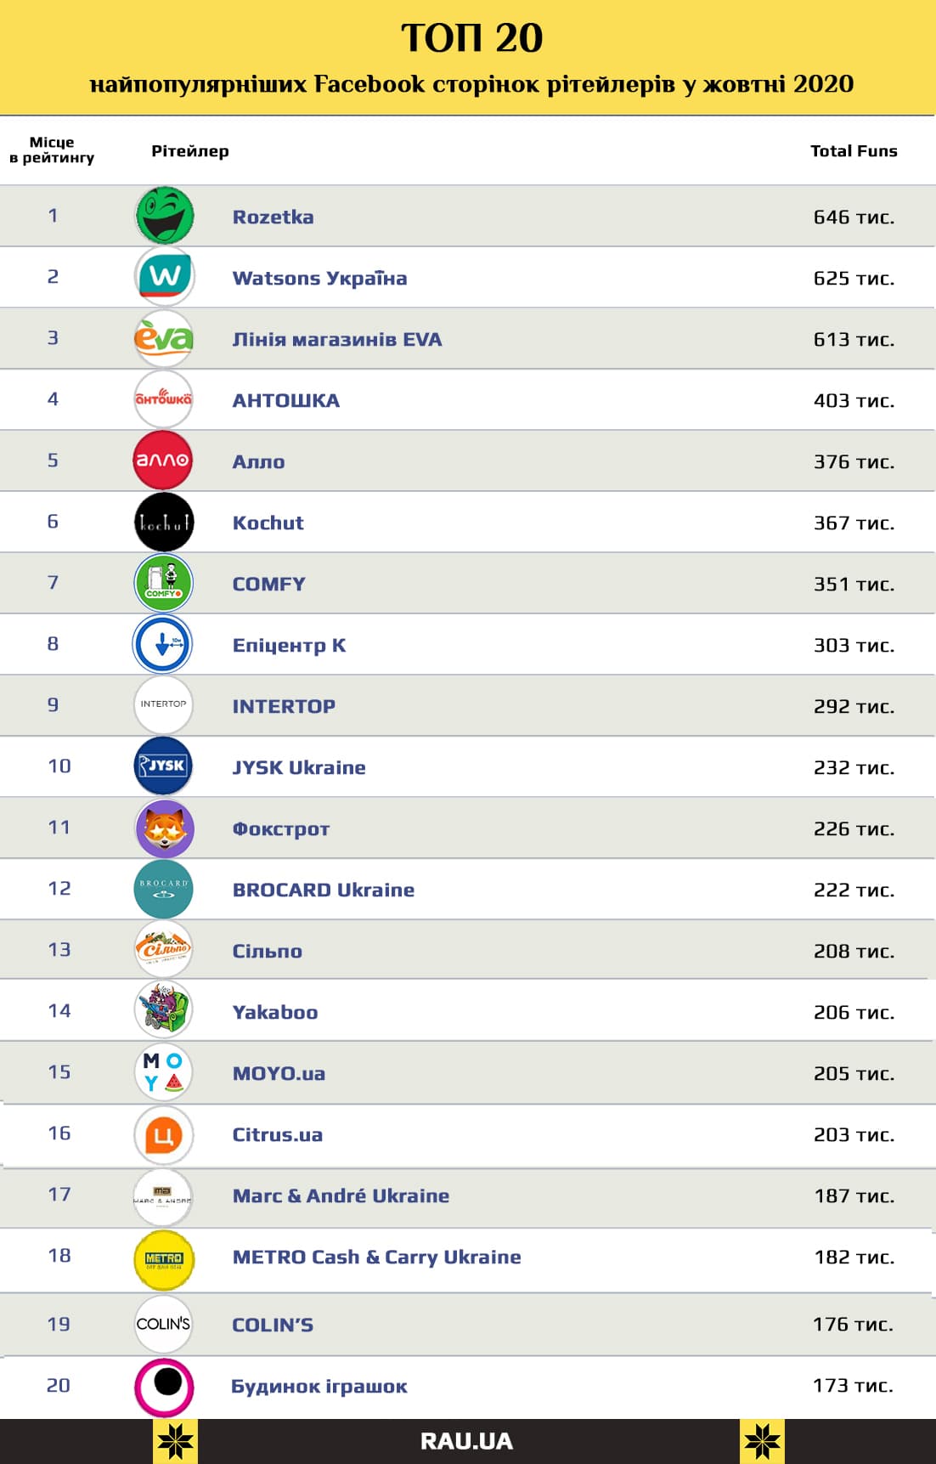The height and width of the screenshot is (1464, 936).
Task: Click the yellow METRO logo
Action: (164, 1259)
